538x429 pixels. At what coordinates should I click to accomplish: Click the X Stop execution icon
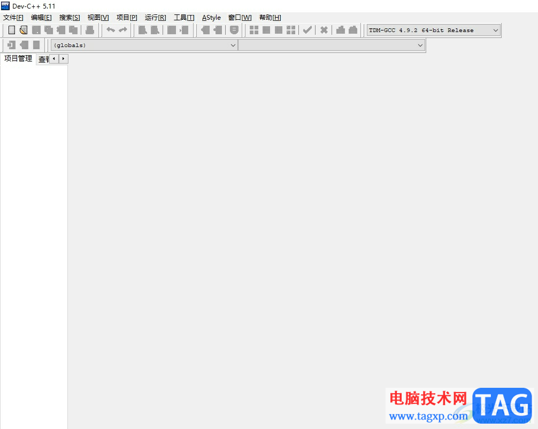[324, 30]
